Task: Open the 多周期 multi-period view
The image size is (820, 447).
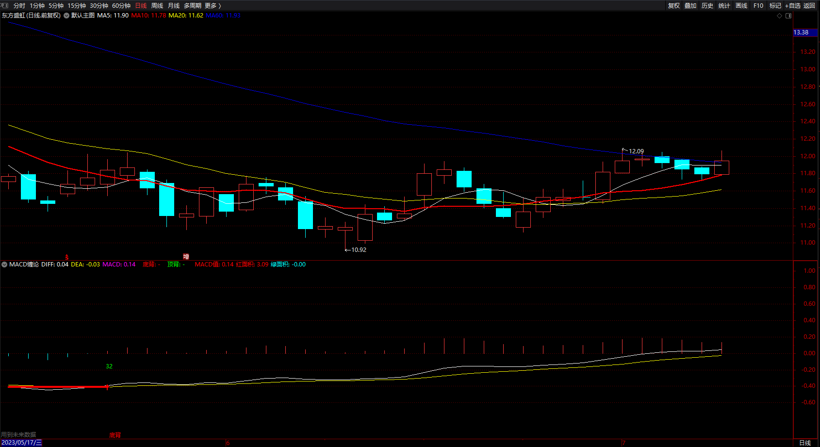Action: [x=193, y=6]
